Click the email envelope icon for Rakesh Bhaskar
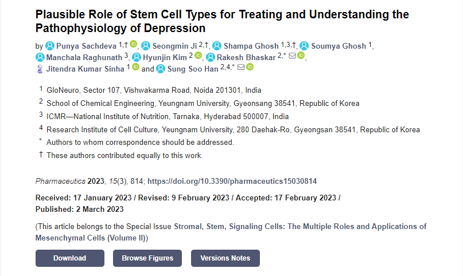463x276 pixels. pos(292,56)
